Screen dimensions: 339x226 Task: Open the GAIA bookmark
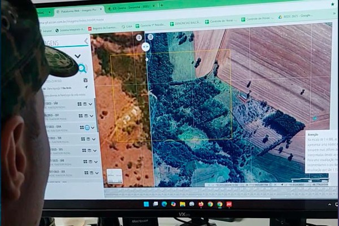click(x=127, y=27)
